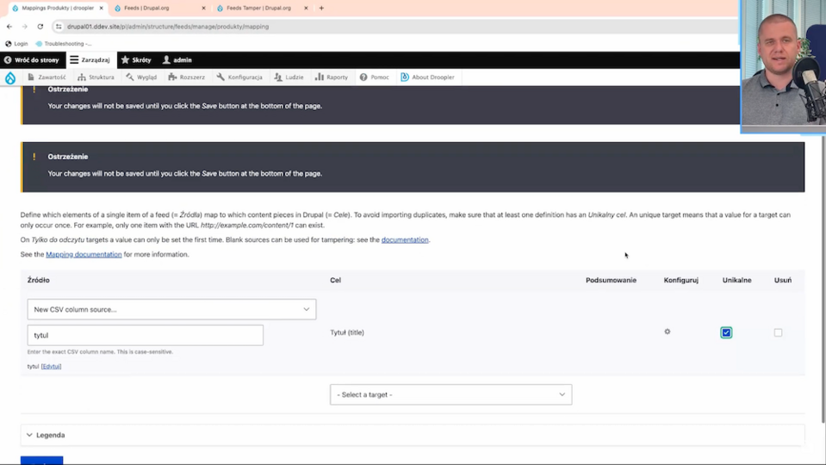Click the Tytuł (title) target text
Image resolution: width=826 pixels, height=465 pixels.
[x=347, y=332]
